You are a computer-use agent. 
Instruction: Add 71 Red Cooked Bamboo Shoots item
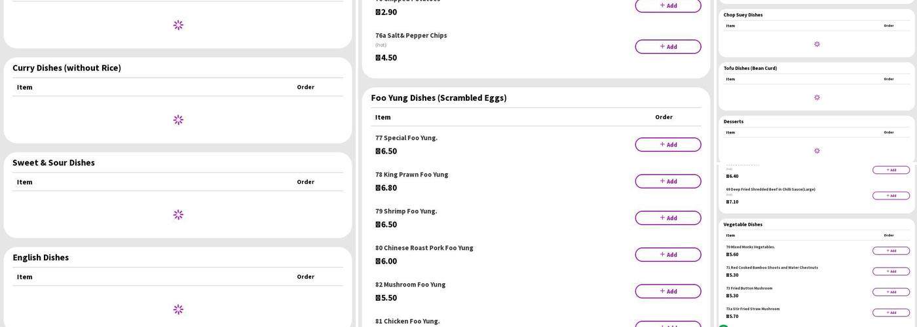point(891,271)
